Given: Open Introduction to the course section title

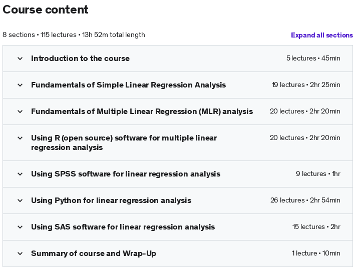Looking at the screenshot, I should point(81,58).
